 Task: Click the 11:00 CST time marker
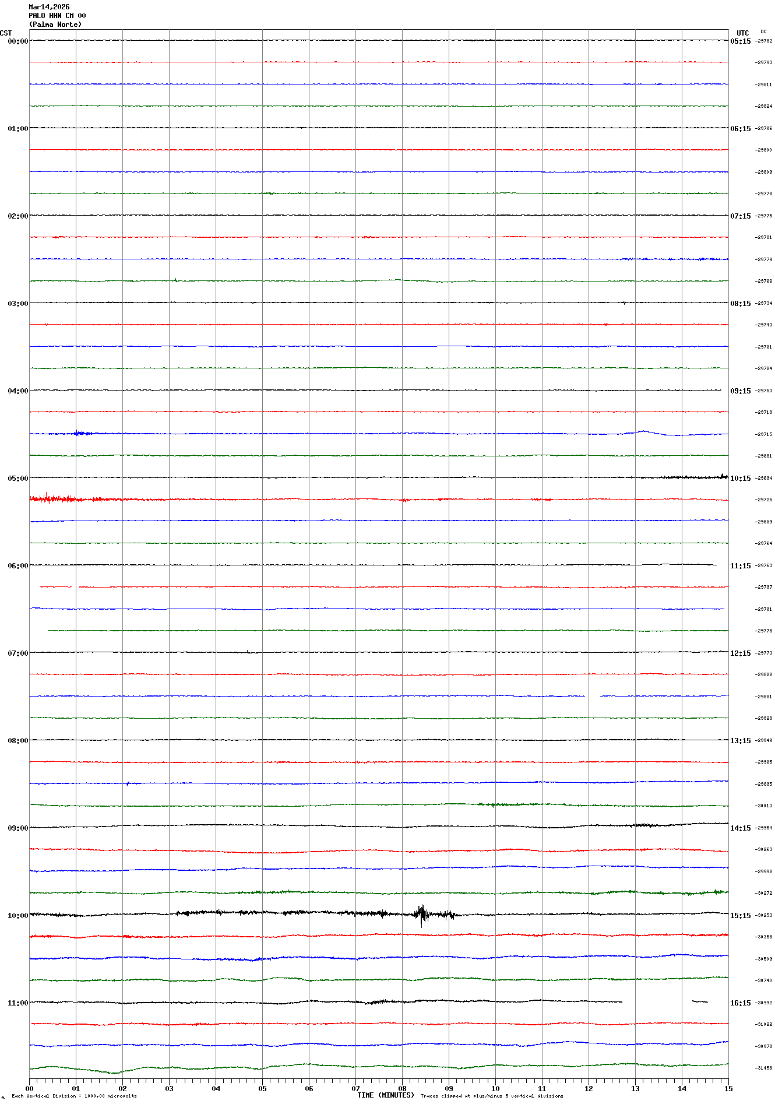click(17, 1003)
